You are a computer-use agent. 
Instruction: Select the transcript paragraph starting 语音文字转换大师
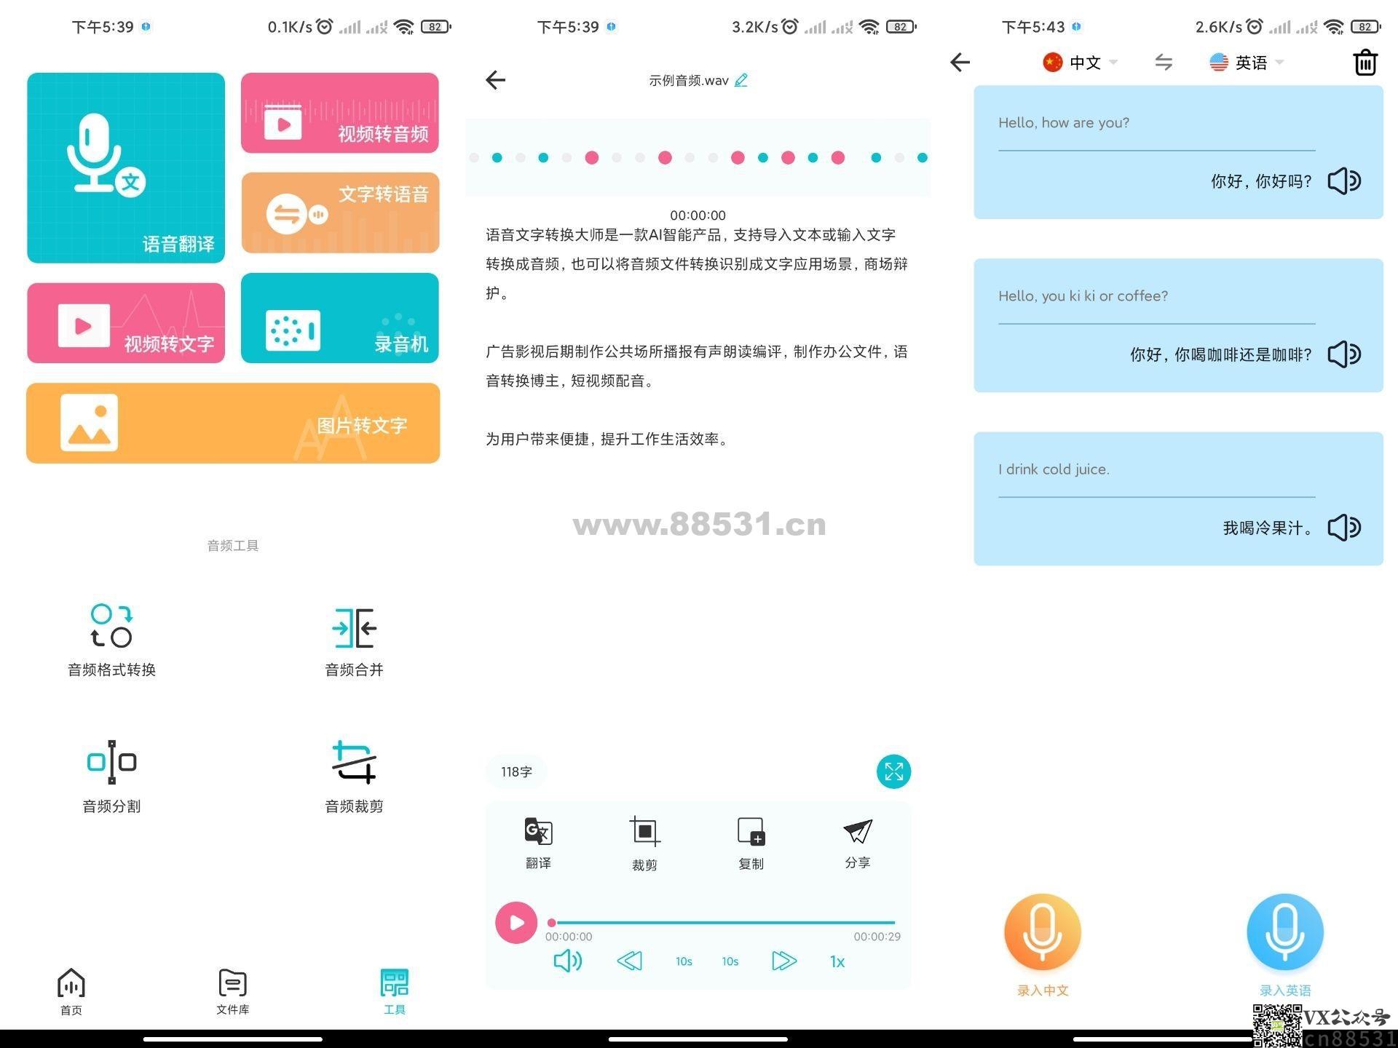697,263
